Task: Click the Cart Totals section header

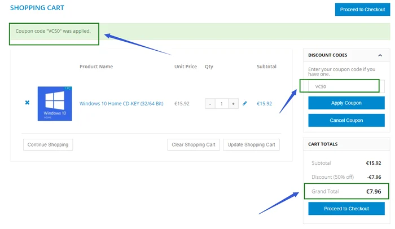Action: tap(323, 144)
